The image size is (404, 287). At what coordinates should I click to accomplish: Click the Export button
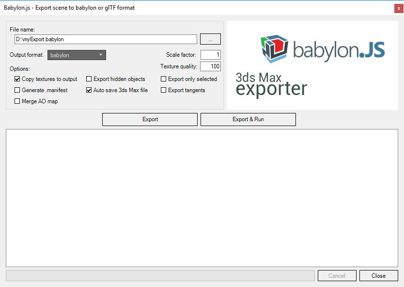150,119
